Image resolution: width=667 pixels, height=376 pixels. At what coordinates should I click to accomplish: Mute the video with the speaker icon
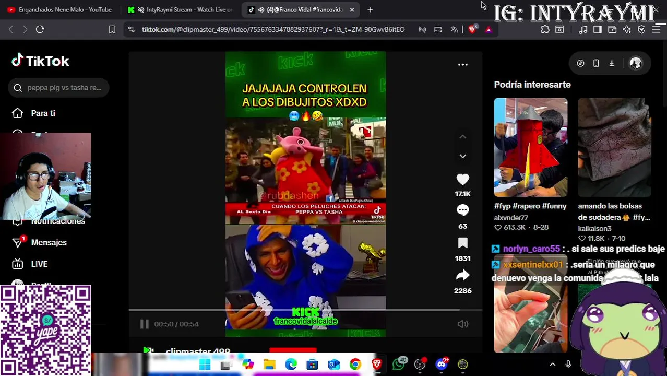tap(463, 324)
